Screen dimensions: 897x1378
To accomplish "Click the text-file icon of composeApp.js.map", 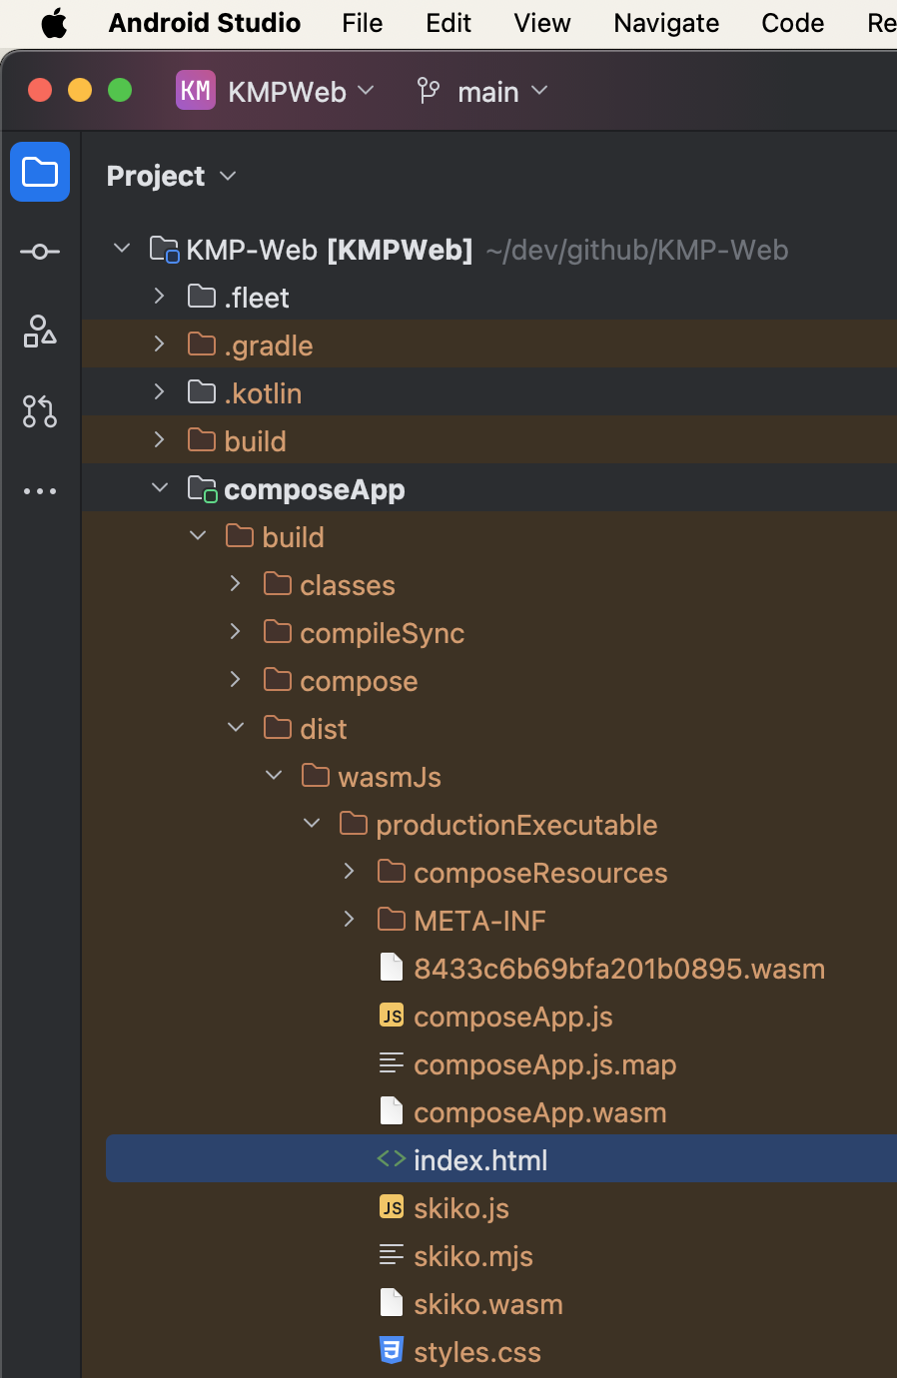I will point(392,1063).
